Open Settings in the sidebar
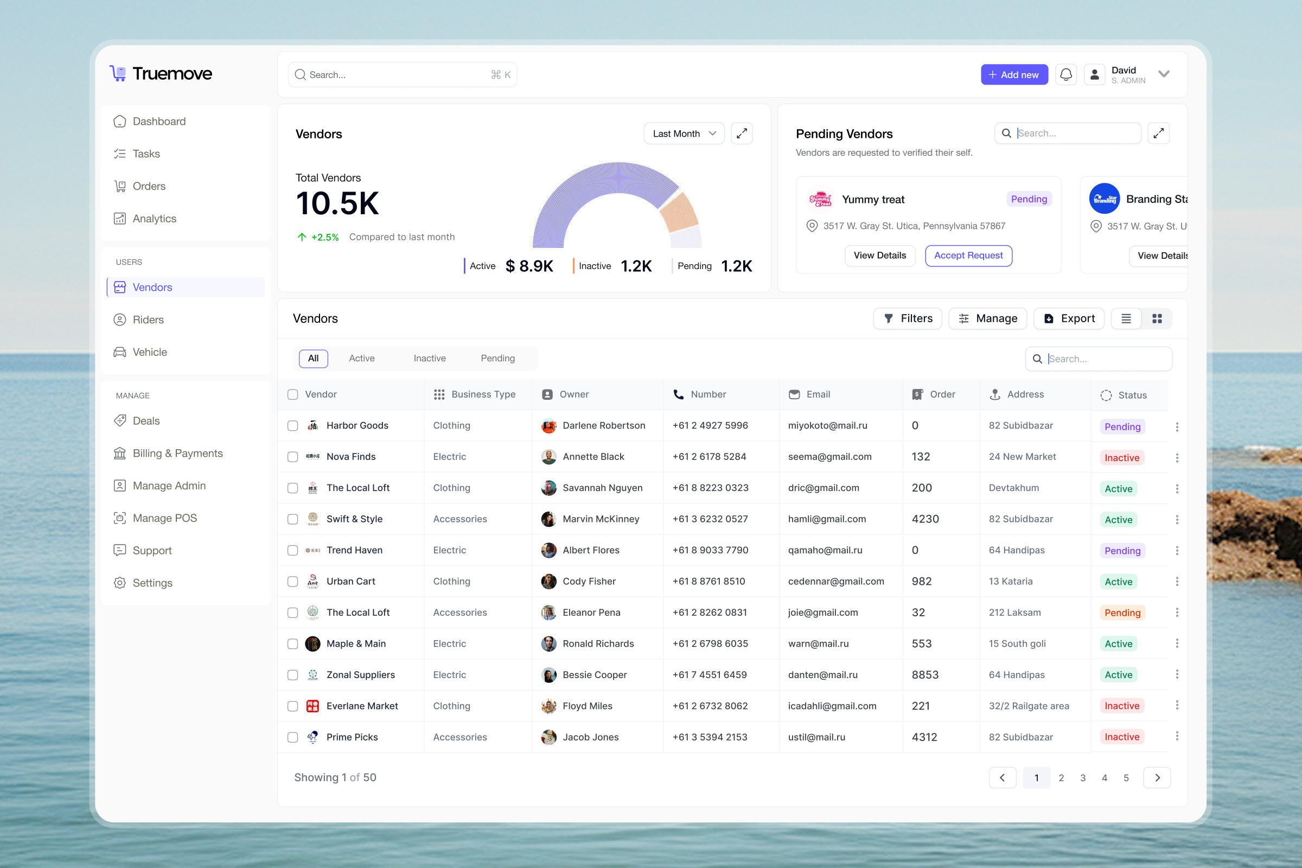Screen dimensions: 1302x868 coord(152,583)
